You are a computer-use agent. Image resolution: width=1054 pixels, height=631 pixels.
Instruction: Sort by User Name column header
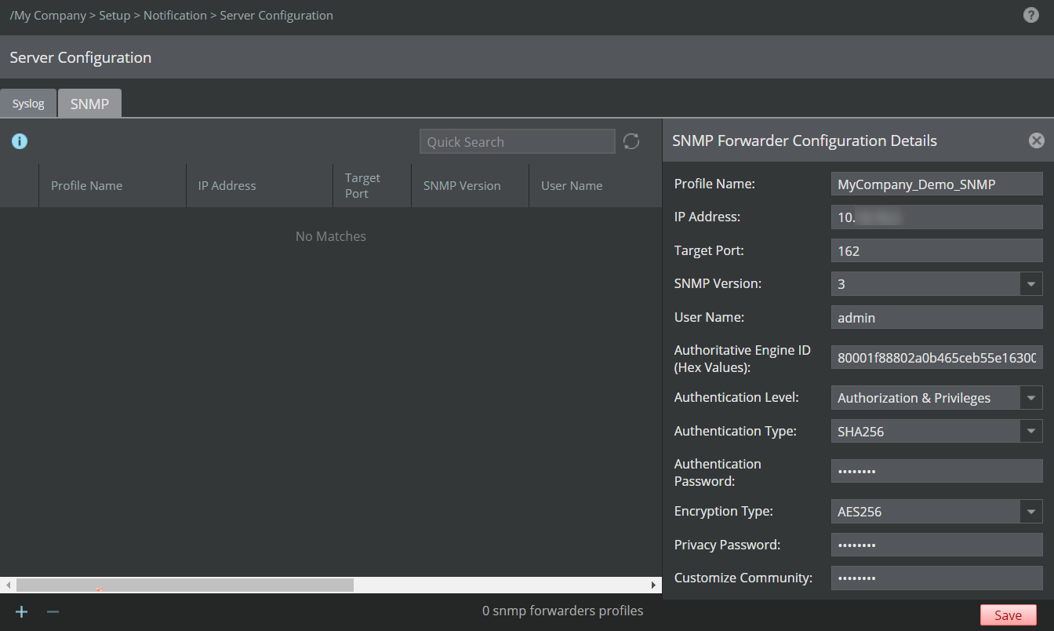[595, 185]
